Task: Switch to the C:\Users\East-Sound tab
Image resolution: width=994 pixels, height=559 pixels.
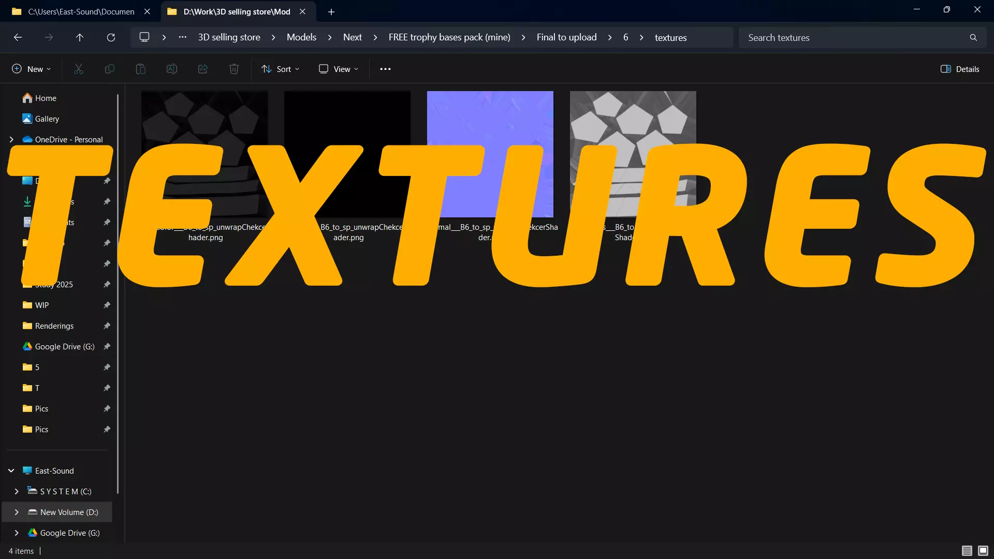Action: (x=81, y=11)
